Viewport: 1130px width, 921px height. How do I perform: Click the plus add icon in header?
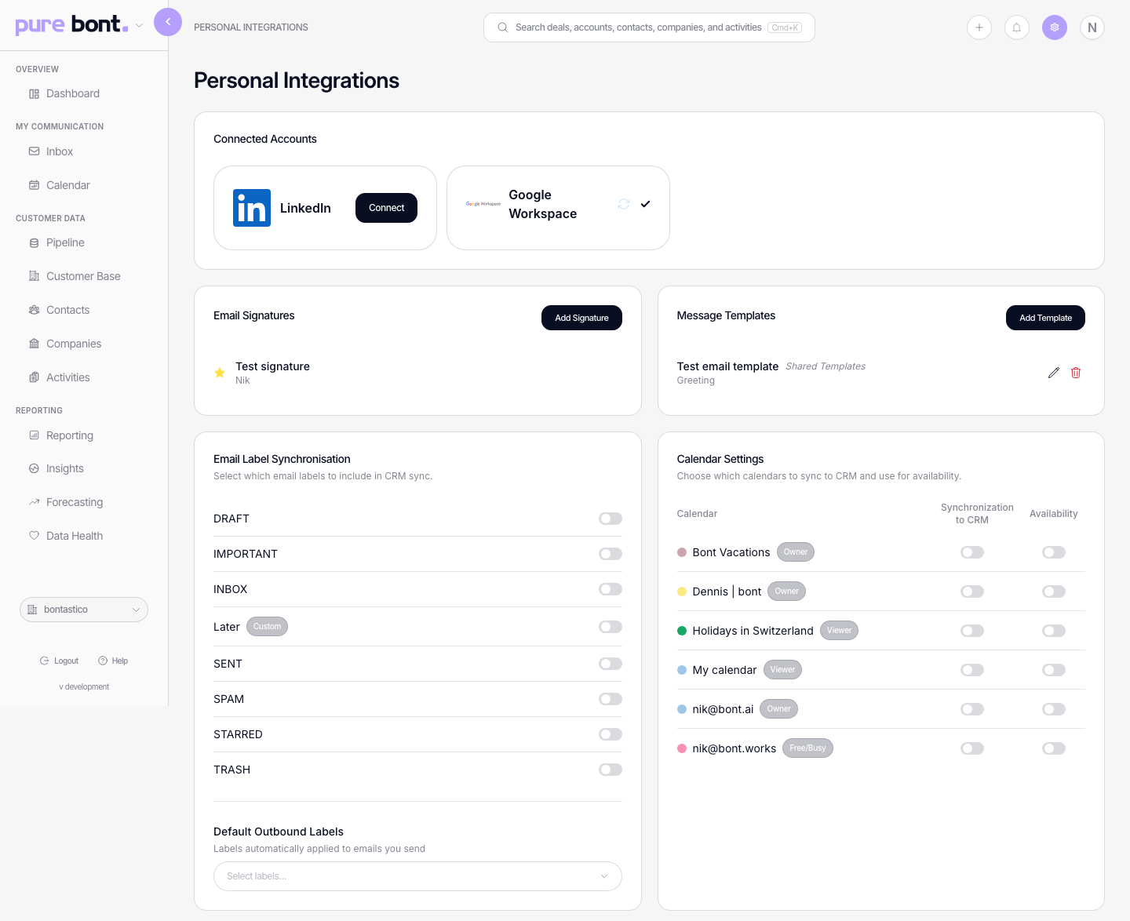pos(979,27)
